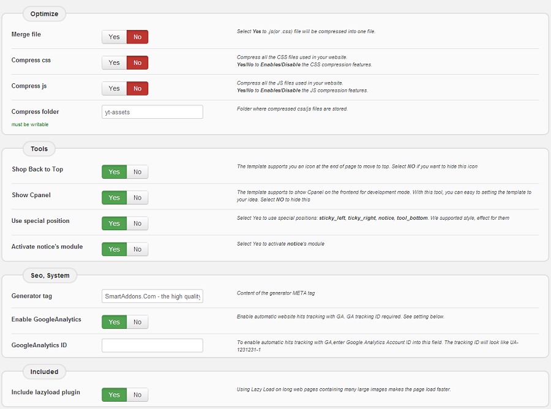Disable GoogleAnalytics by selecting No

pyautogui.click(x=137, y=322)
